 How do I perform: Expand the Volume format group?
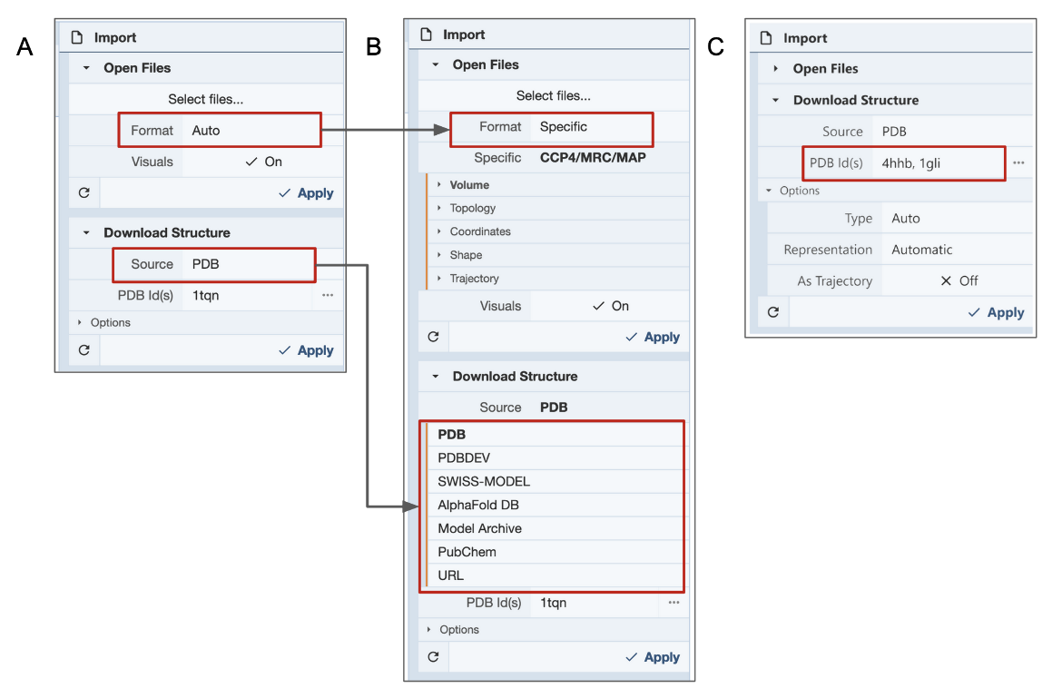468,185
